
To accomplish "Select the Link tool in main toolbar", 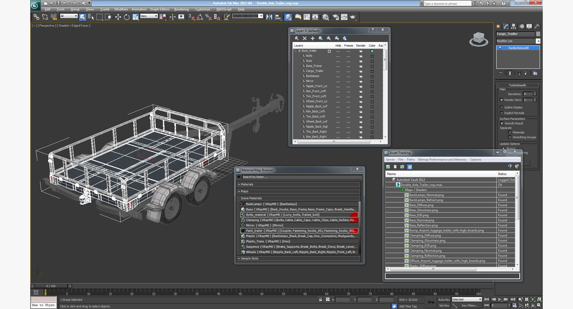I will click(36, 17).
